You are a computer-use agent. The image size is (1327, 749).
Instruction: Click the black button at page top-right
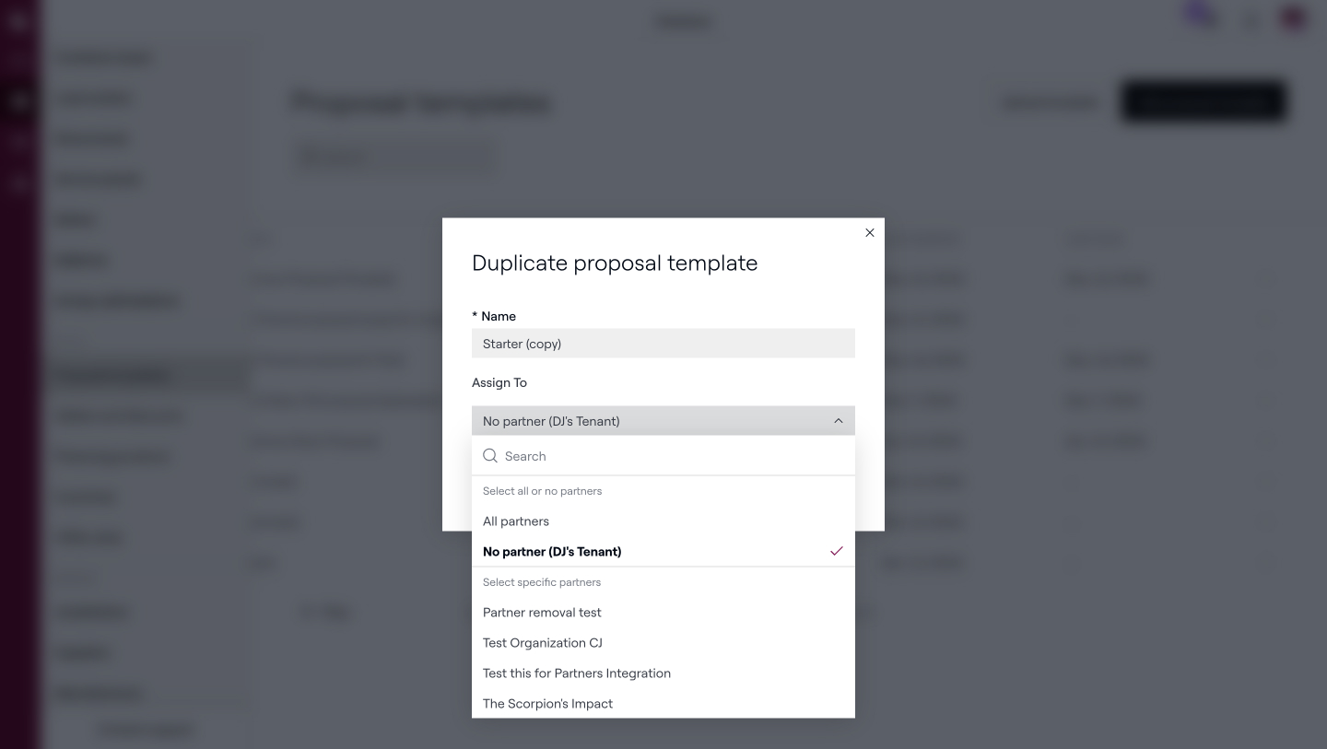(x=1203, y=101)
